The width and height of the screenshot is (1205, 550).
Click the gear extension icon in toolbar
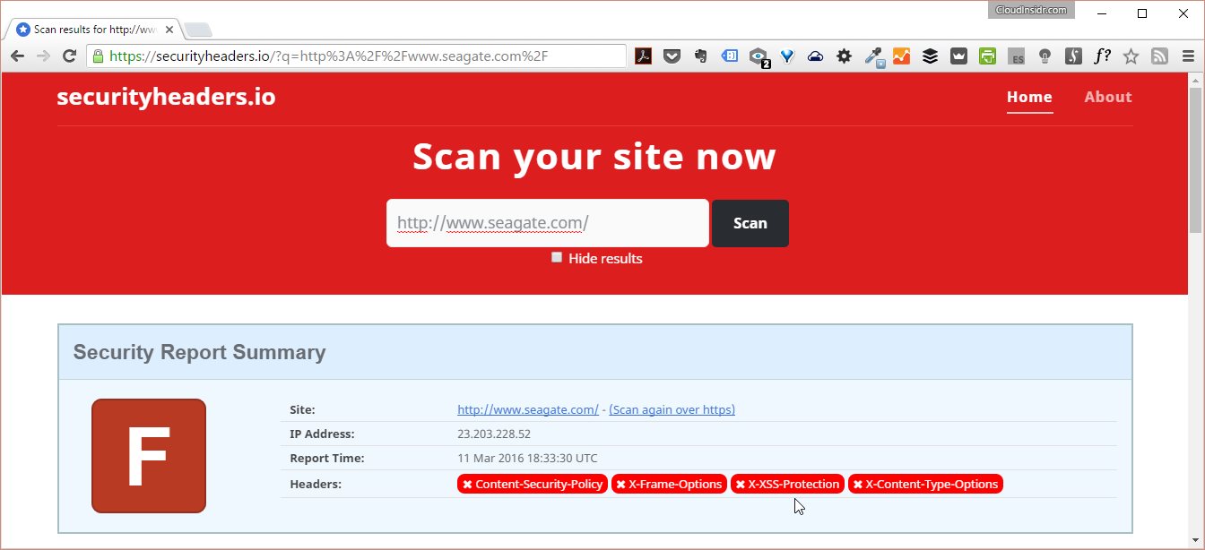844,56
